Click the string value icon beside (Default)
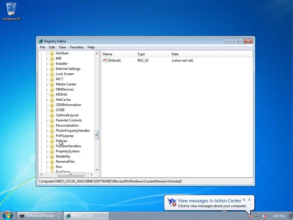The width and height of the screenshot is (293, 220). 105,60
